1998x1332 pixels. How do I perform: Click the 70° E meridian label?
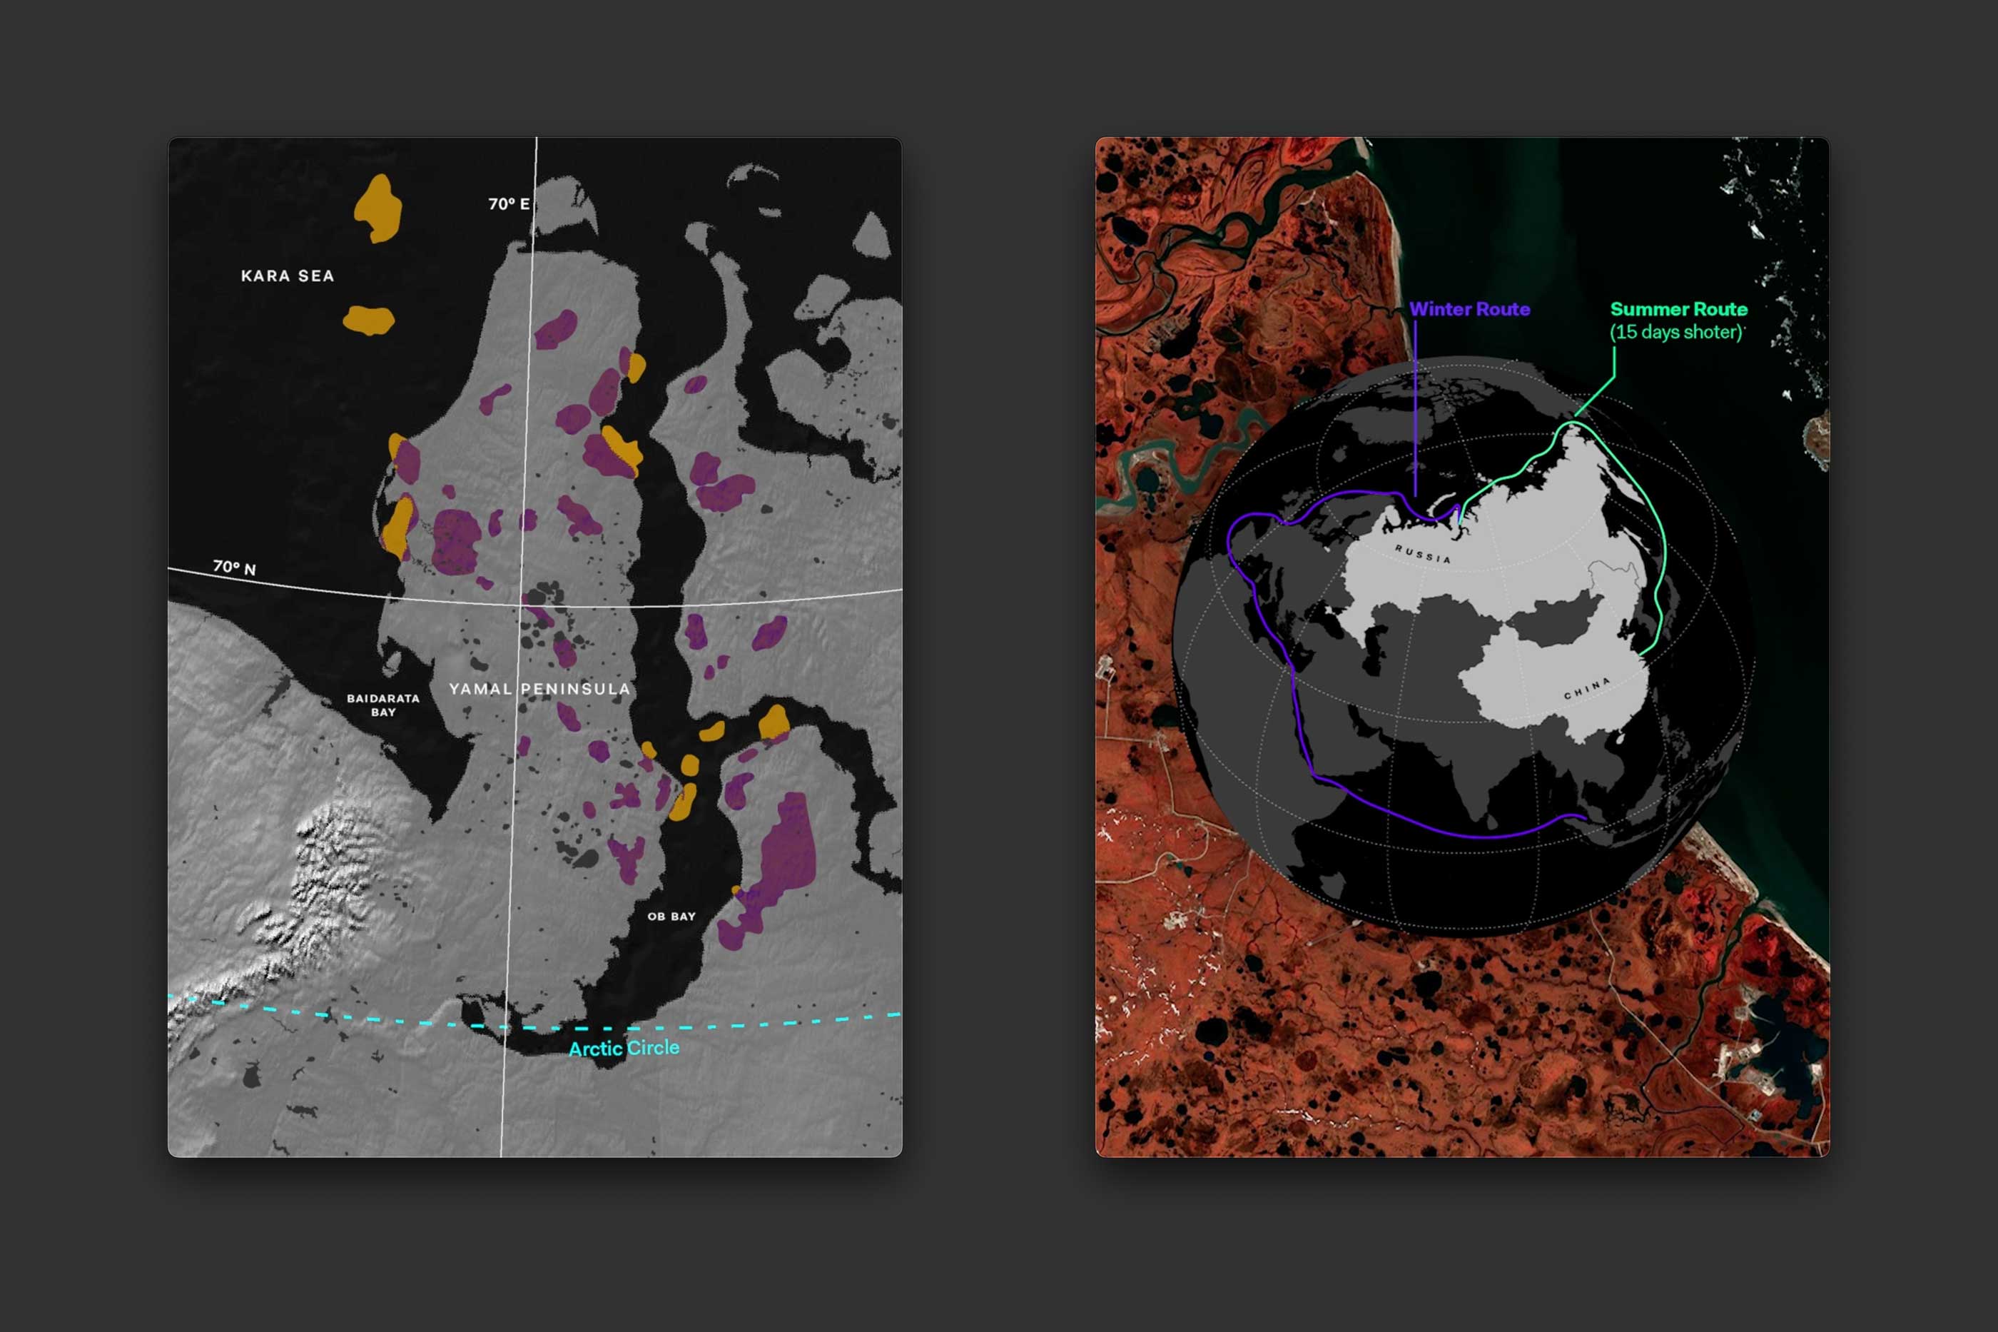[508, 204]
